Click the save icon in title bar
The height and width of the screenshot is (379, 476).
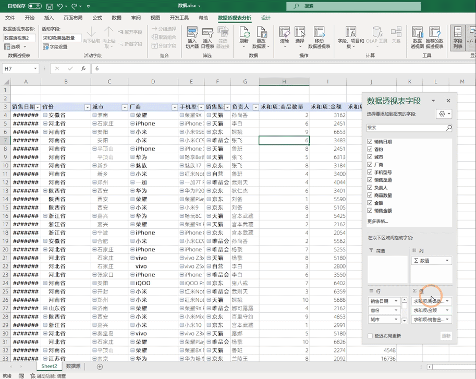[49, 6]
